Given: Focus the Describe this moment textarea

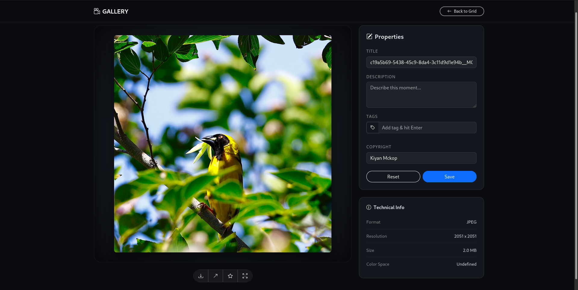Looking at the screenshot, I should [421, 95].
